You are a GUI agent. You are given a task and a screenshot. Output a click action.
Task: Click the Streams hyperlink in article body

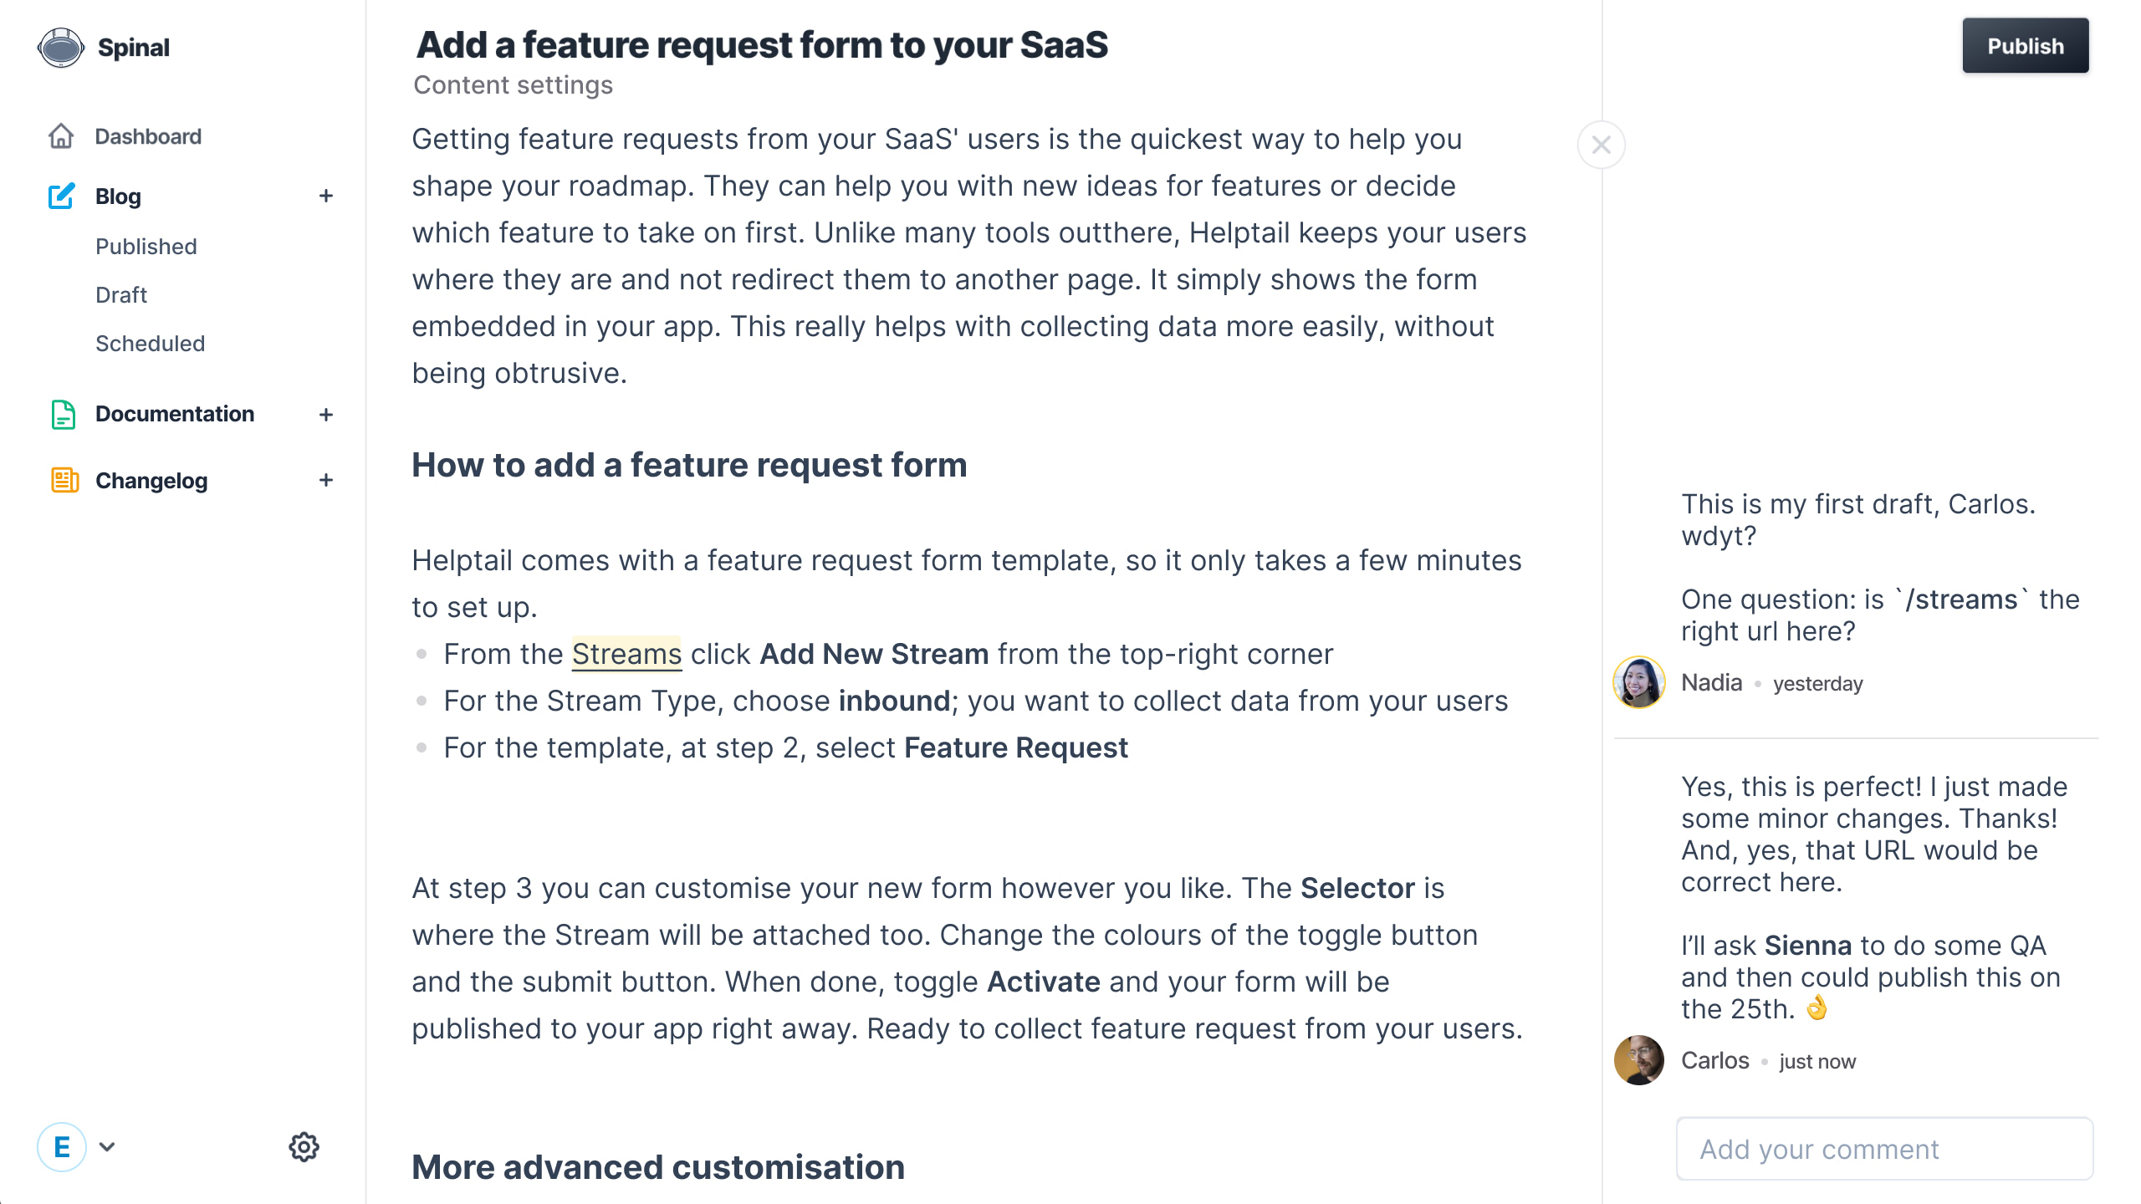pos(625,654)
